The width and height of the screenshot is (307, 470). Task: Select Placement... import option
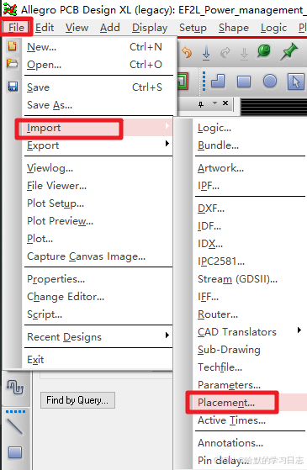pos(250,403)
